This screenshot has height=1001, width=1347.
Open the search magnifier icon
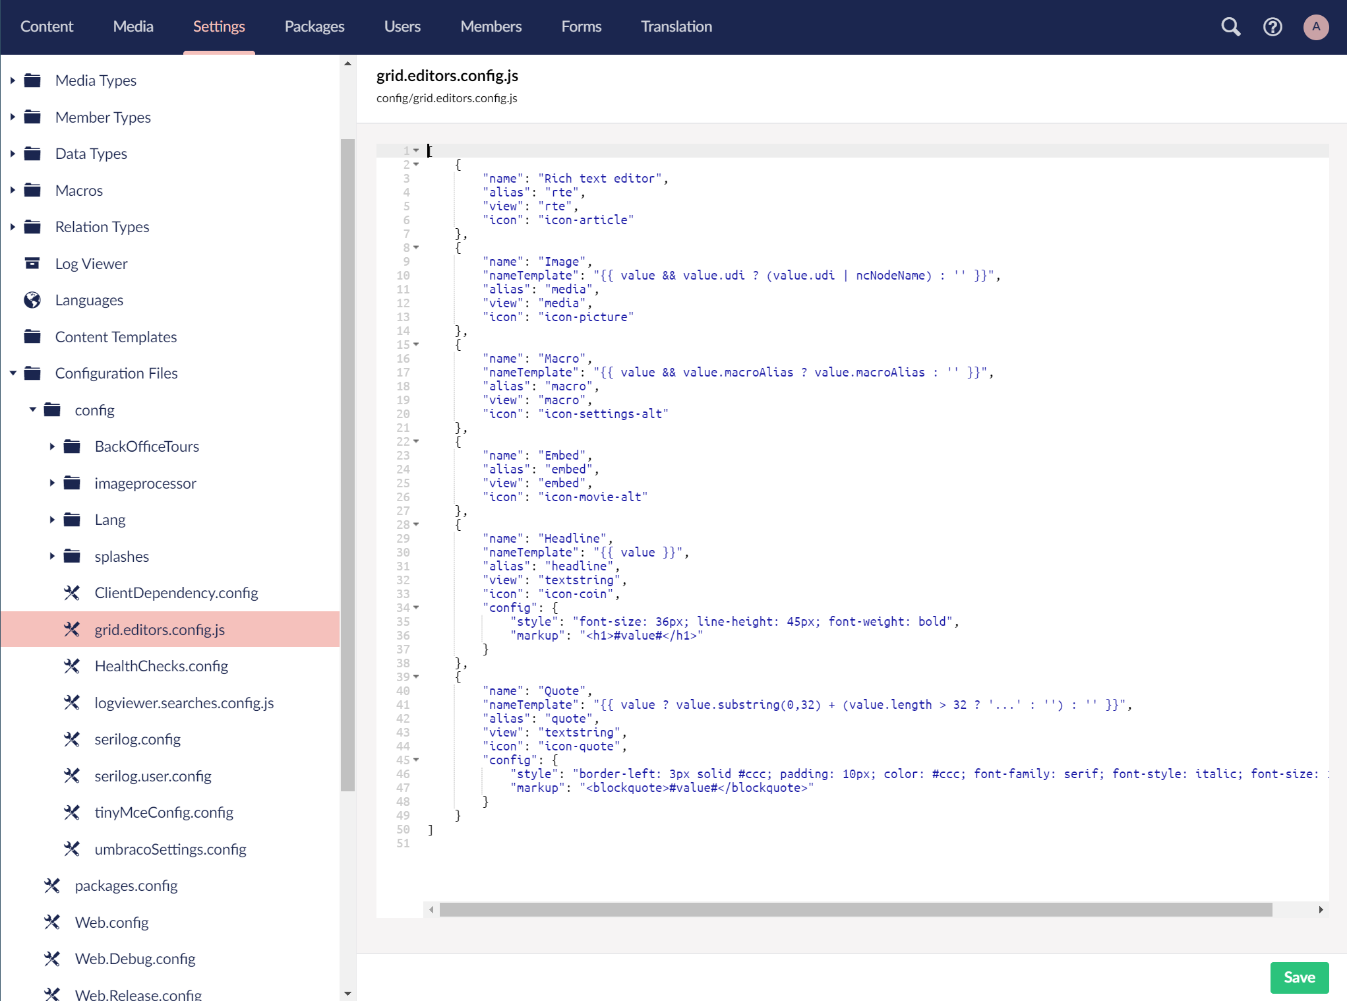click(1230, 27)
